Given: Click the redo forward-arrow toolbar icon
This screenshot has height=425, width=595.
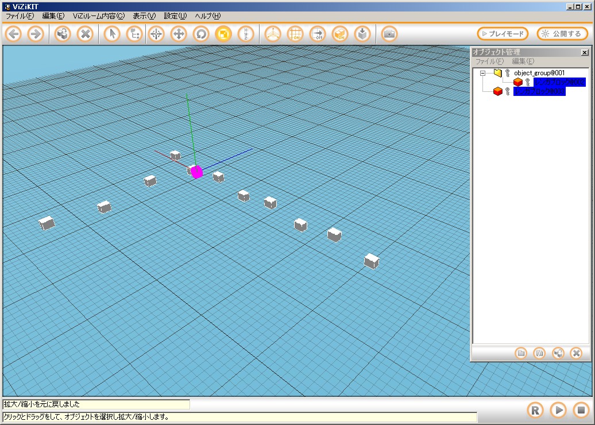Looking at the screenshot, I should pos(36,34).
